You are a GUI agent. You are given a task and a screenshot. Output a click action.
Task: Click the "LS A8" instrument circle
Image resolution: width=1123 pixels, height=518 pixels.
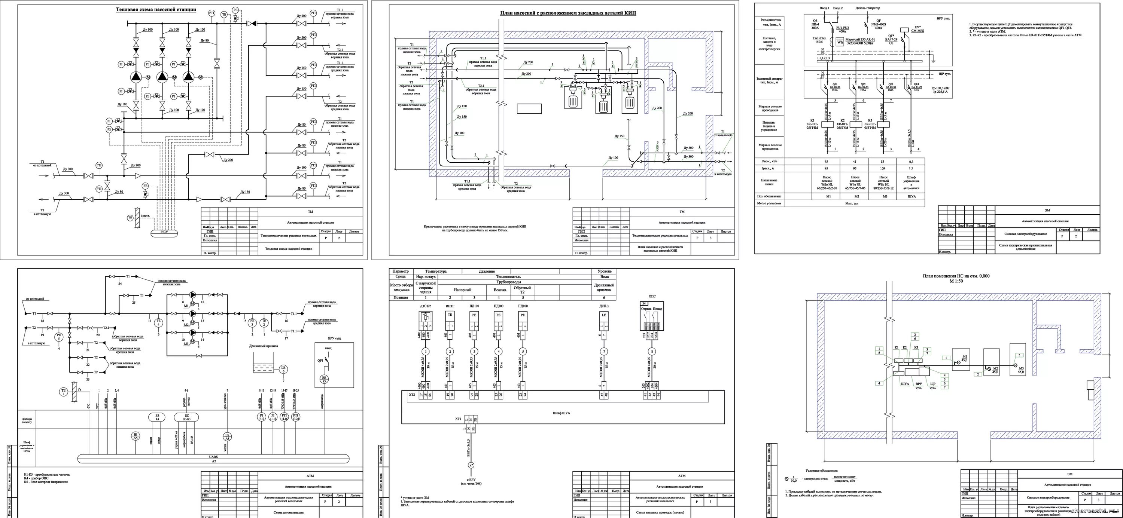click(x=227, y=436)
